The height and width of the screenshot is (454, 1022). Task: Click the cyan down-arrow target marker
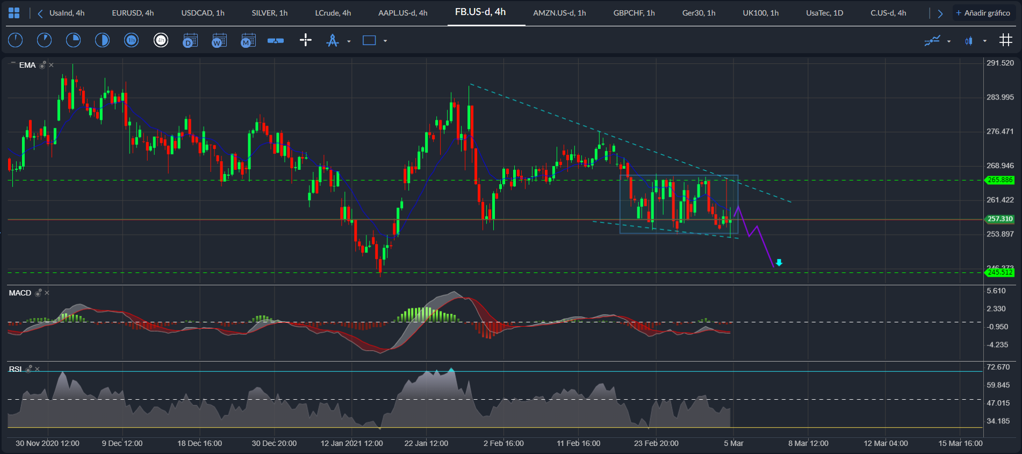(x=779, y=263)
